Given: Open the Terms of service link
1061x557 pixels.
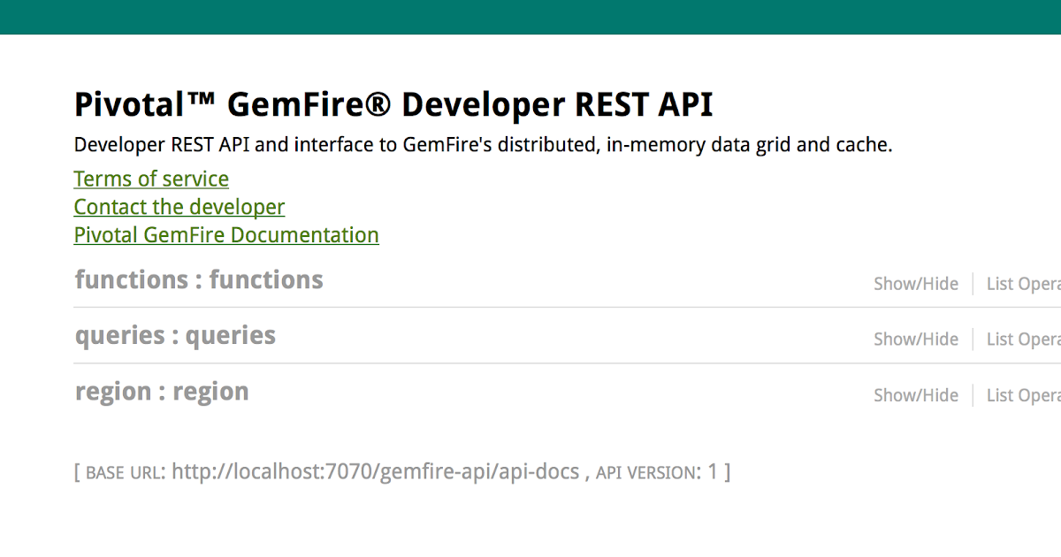Looking at the screenshot, I should [151, 179].
